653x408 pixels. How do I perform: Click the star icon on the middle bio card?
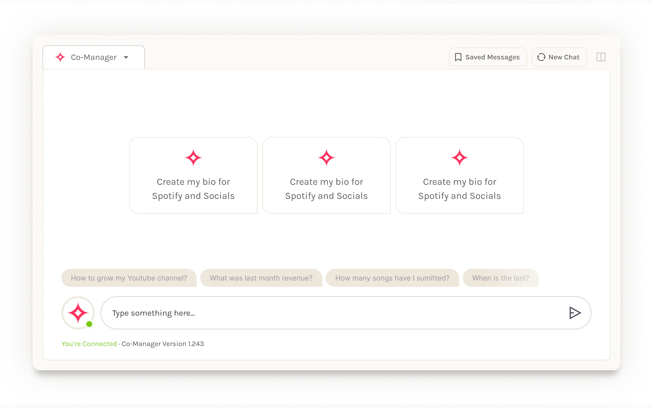click(326, 157)
